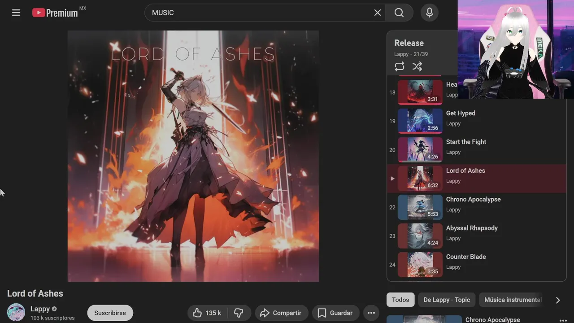Dislike the video with thumbs down
Screen dimensions: 574x323
click(x=239, y=313)
